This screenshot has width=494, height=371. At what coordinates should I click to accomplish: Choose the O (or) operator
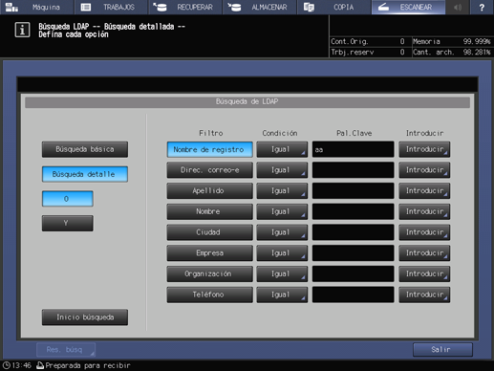tap(68, 199)
